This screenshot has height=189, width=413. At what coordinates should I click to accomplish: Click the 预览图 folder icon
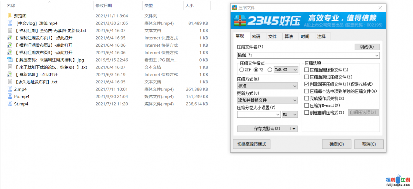click(10, 16)
